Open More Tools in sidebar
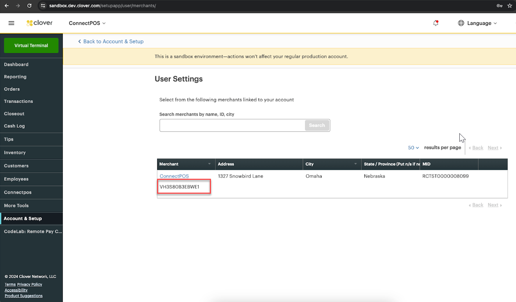The image size is (516, 302). coord(31,205)
